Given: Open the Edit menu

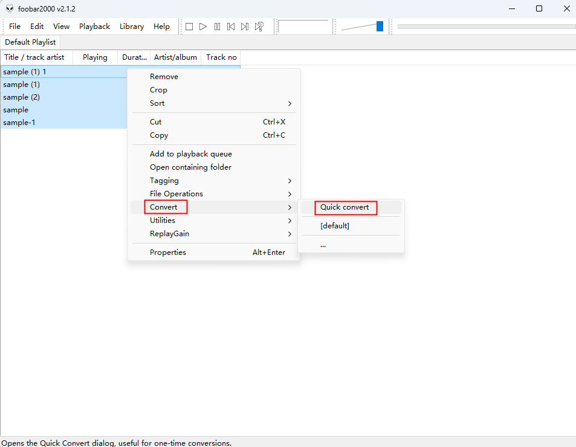Looking at the screenshot, I should point(37,27).
